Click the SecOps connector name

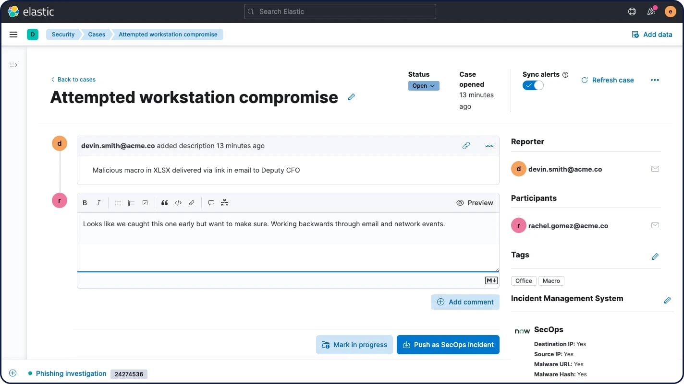pos(549,329)
